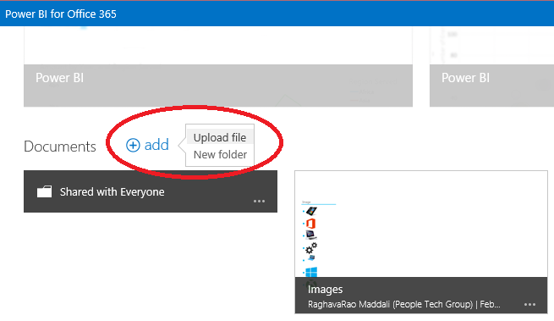Viewport: 554px width, 321px height.
Task: Click the folder icon beside Shared with Everyone
Action: point(45,191)
